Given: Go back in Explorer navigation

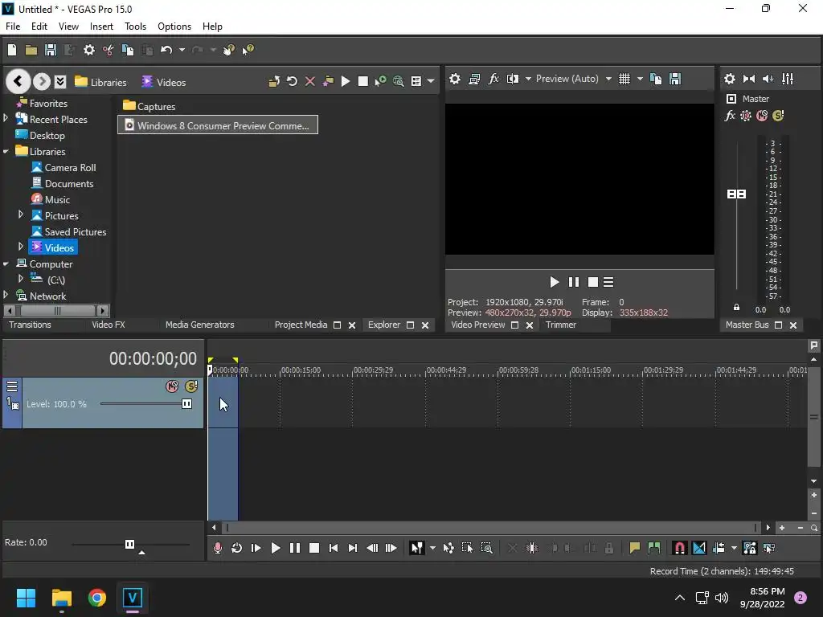Looking at the screenshot, I should pyautogui.click(x=18, y=81).
